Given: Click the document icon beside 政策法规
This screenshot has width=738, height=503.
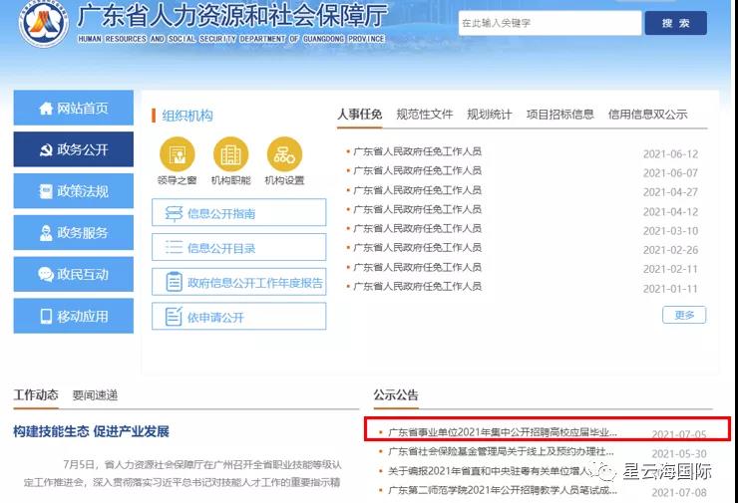Looking at the screenshot, I should pyautogui.click(x=46, y=191).
